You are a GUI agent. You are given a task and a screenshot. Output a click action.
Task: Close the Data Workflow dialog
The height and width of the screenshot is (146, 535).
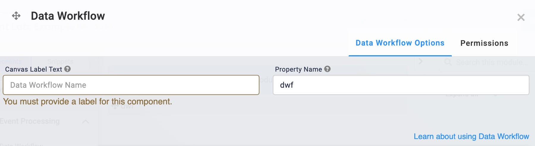pyautogui.click(x=521, y=17)
